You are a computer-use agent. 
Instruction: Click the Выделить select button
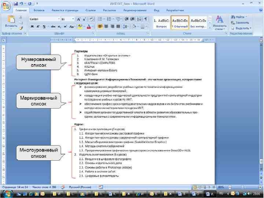tap(241, 28)
